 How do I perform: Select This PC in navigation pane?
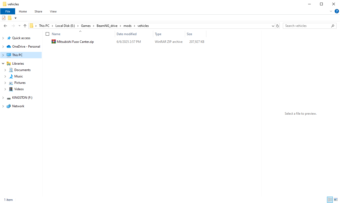point(17,55)
